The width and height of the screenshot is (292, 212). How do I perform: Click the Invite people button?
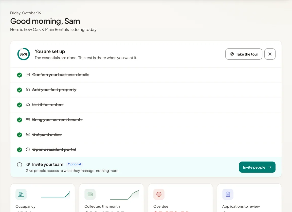click(x=257, y=167)
